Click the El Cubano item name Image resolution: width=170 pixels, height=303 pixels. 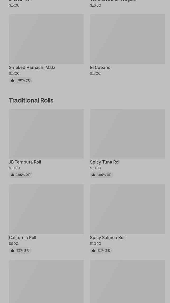[100, 68]
